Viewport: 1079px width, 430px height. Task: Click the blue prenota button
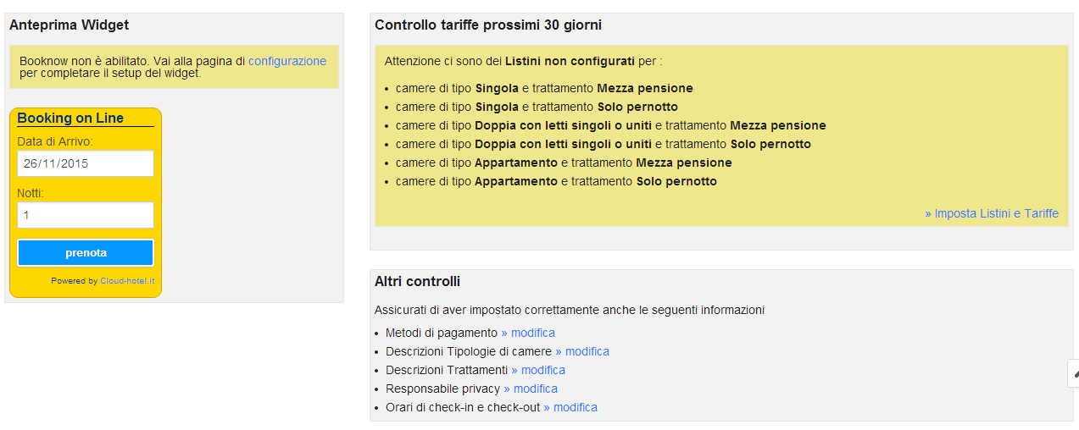(x=86, y=253)
